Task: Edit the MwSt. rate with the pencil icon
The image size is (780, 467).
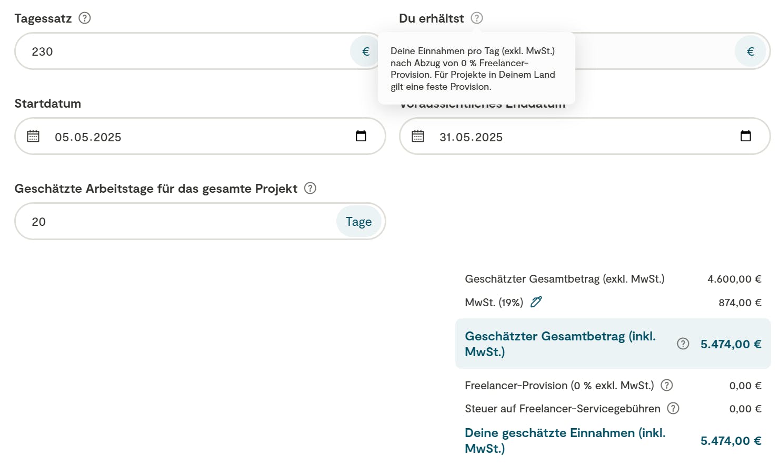Action: [x=536, y=302]
